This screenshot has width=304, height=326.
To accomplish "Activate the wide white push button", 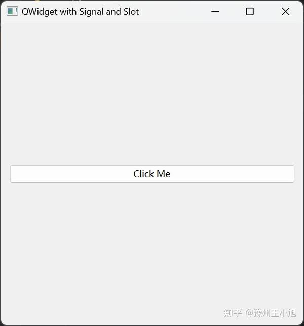I will pos(152,174).
